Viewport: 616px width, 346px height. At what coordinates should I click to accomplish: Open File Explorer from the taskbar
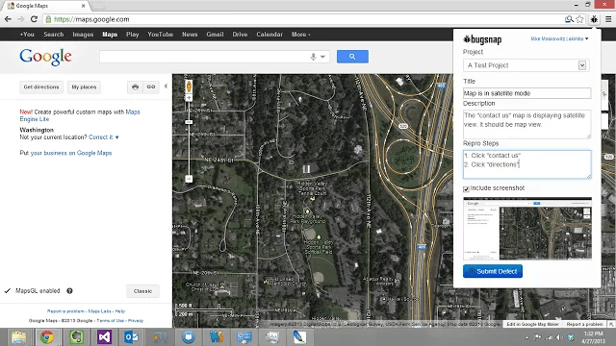[x=18, y=337]
